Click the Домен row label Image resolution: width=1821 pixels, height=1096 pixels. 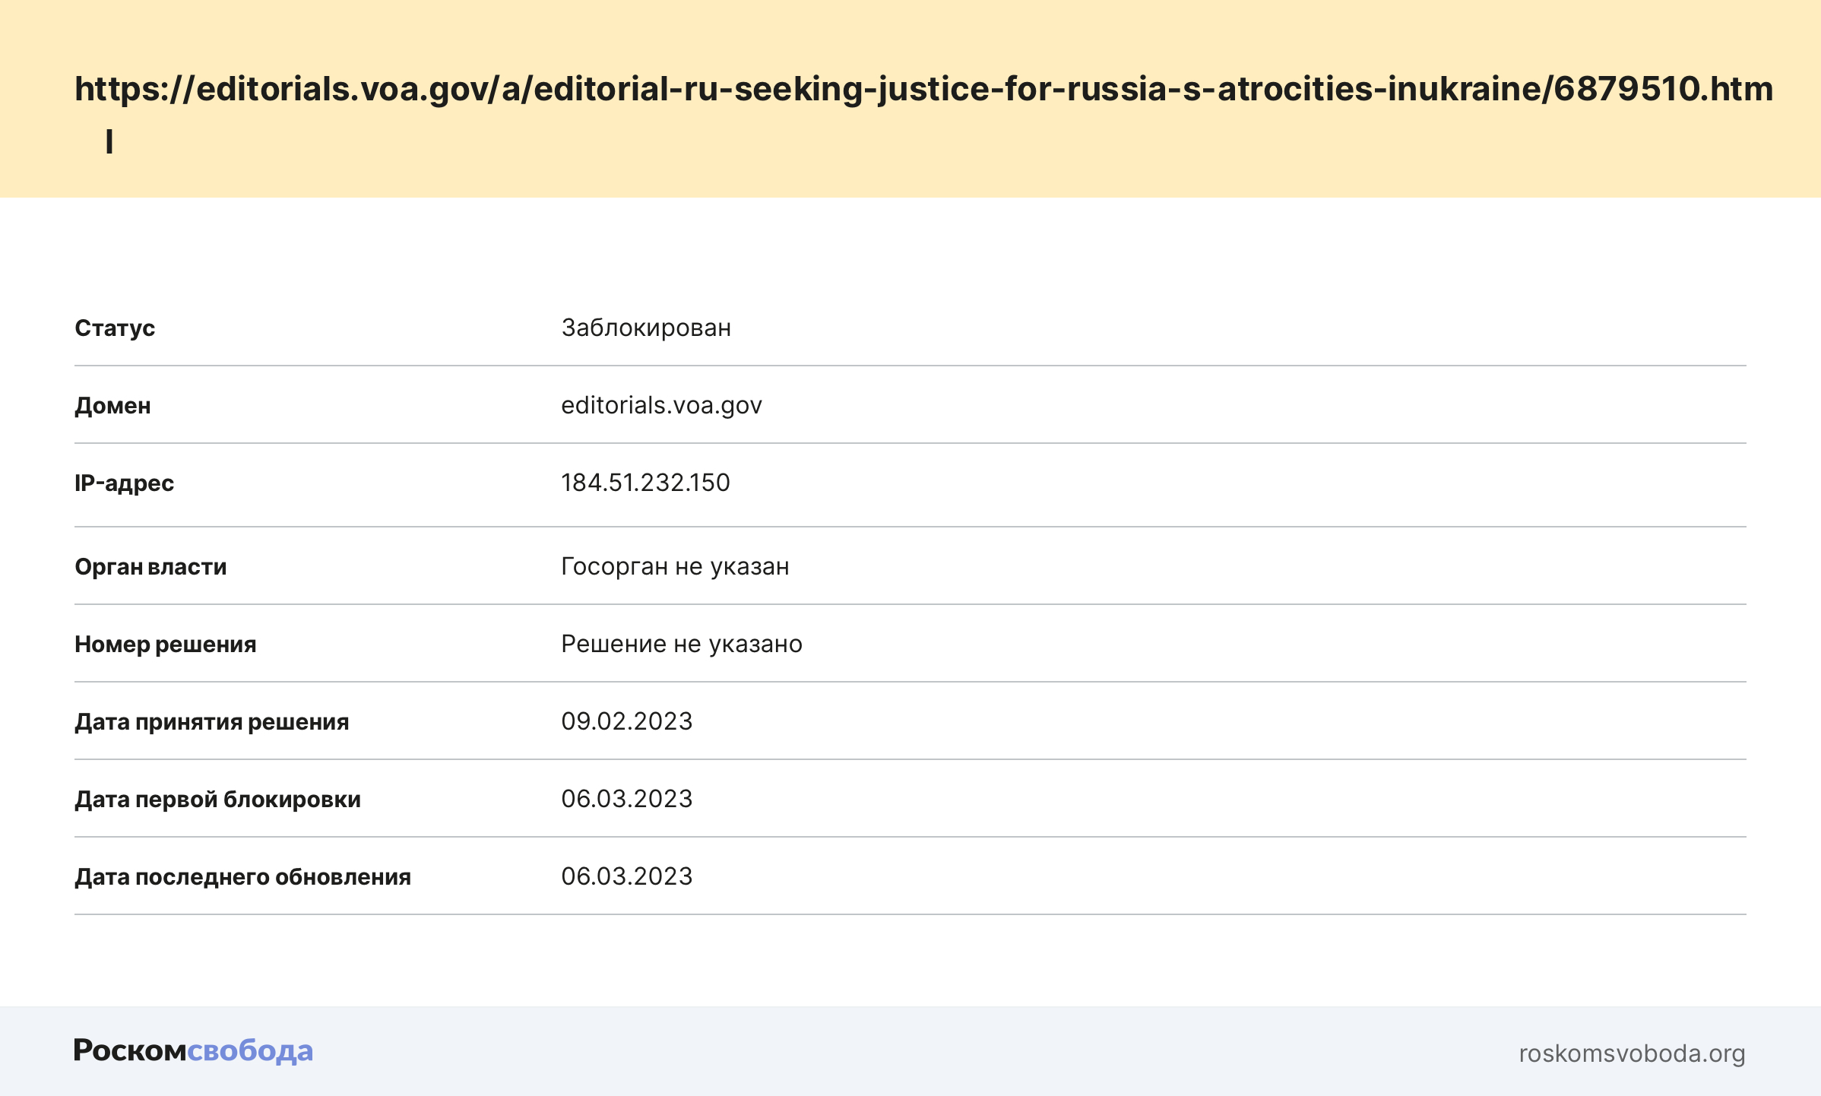pos(112,406)
